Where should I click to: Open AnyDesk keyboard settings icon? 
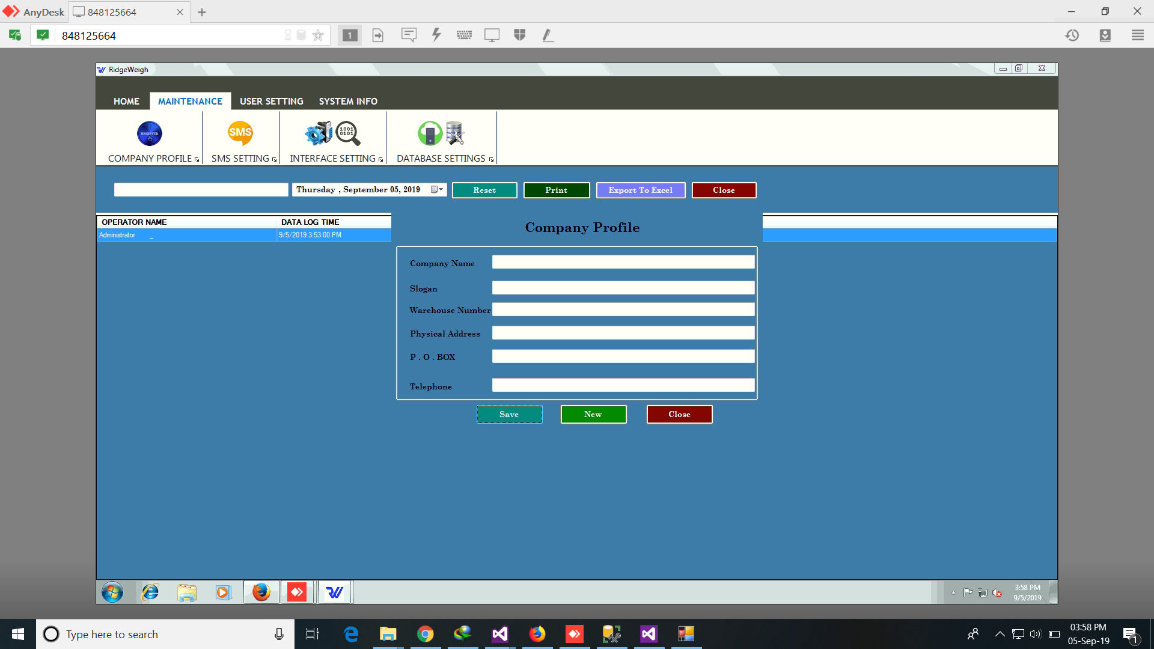(464, 35)
